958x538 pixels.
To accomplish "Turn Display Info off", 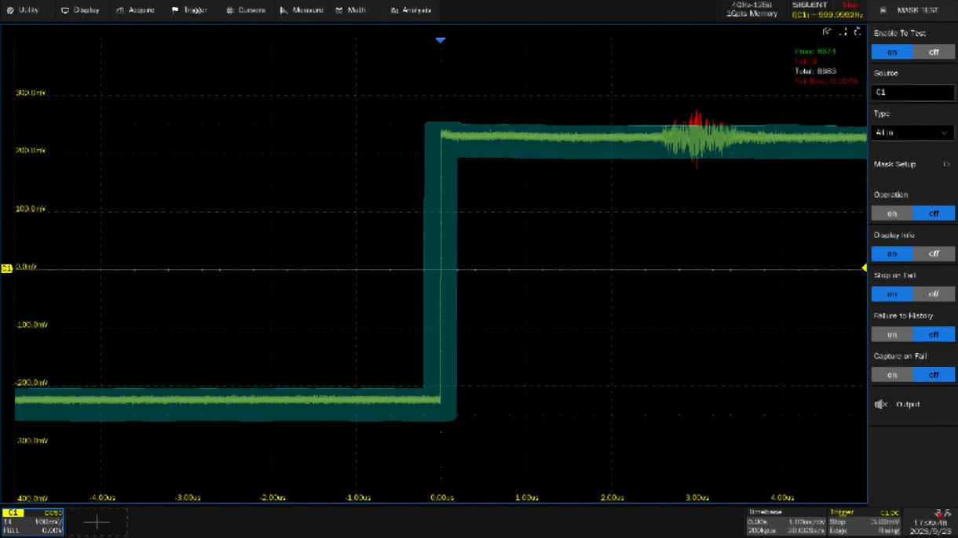I will pyautogui.click(x=934, y=254).
